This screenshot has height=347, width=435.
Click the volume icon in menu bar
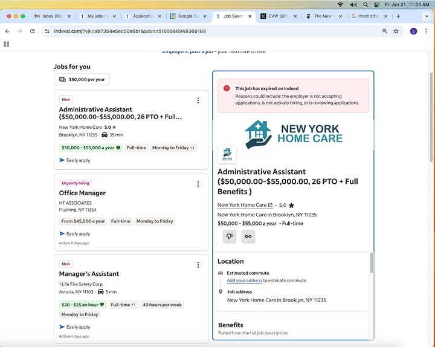click(353, 4)
